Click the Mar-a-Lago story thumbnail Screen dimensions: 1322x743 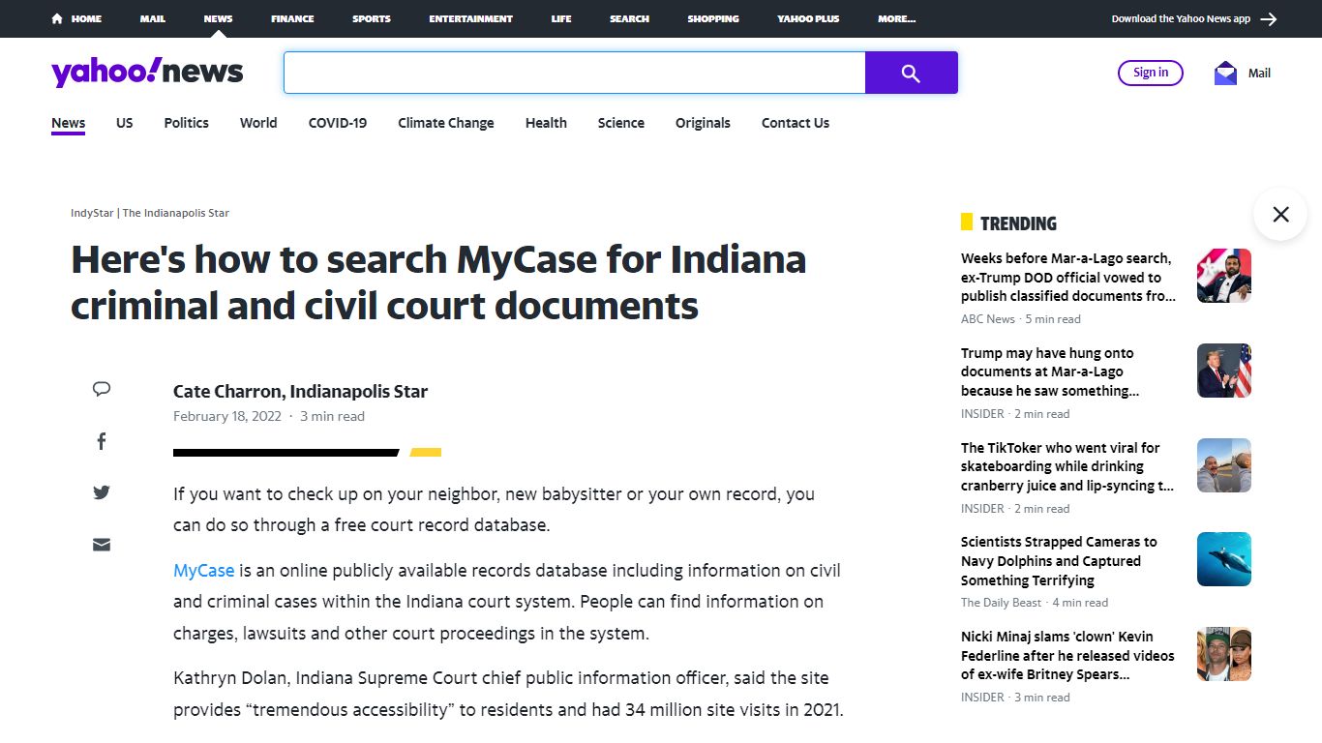coord(1224,276)
